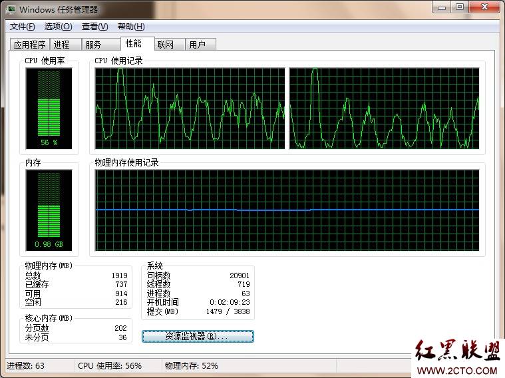Screen dimensions: 505x378
Task: Switch to the 联网 tab
Action: [x=170, y=45]
